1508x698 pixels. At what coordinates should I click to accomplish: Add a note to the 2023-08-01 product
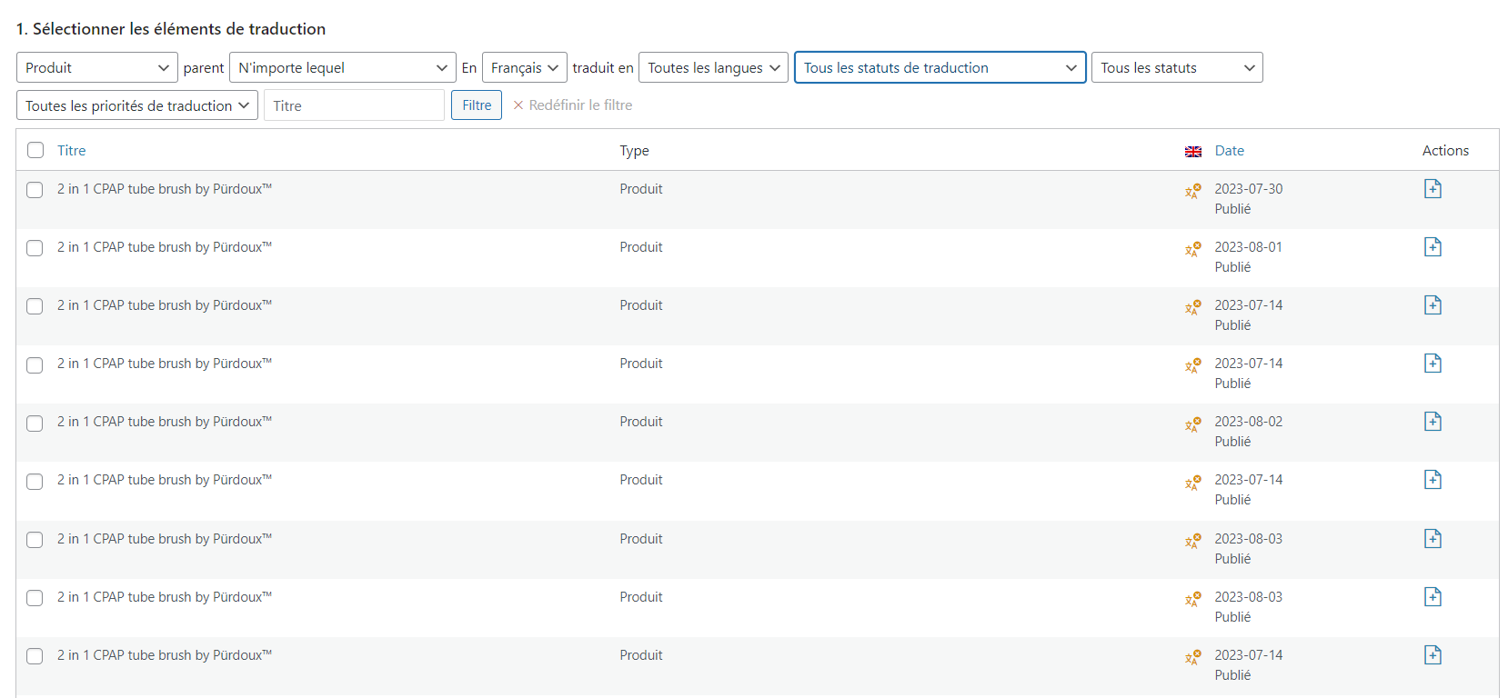click(x=1433, y=247)
